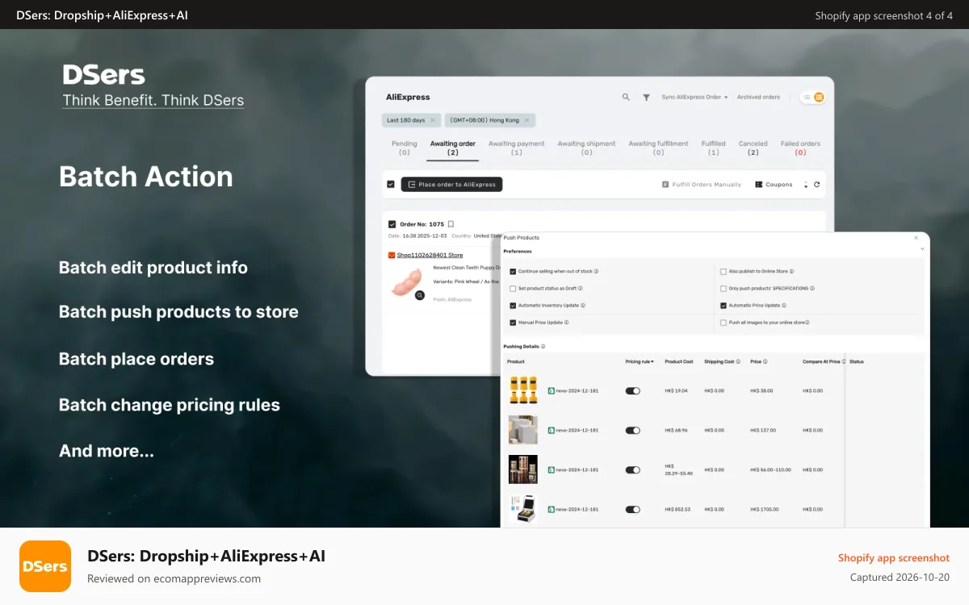
Task: Switch to the Awaiting payment tab
Action: point(517,148)
